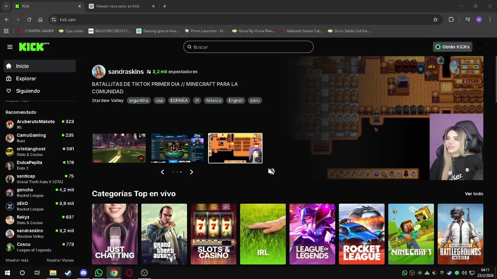
Task: Select the Rocket League stream thumbnail
Action: tap(119, 148)
